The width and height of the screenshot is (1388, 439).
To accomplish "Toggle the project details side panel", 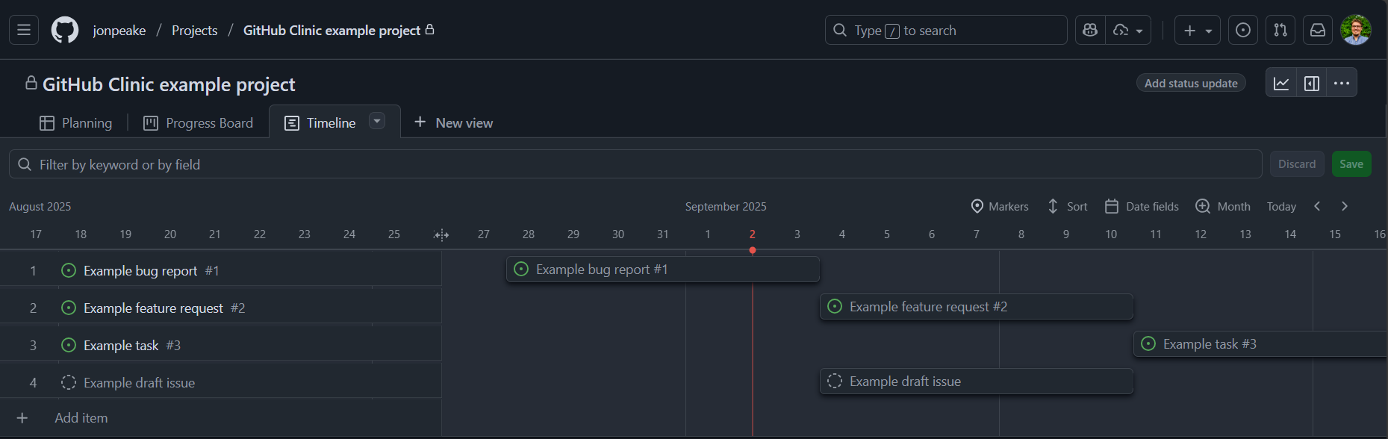I will (1312, 83).
